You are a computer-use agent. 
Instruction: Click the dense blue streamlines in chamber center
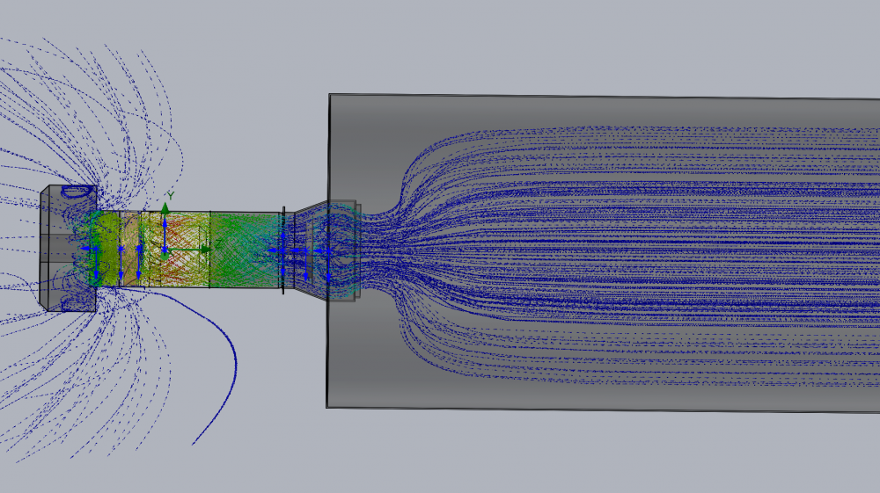click(616, 250)
